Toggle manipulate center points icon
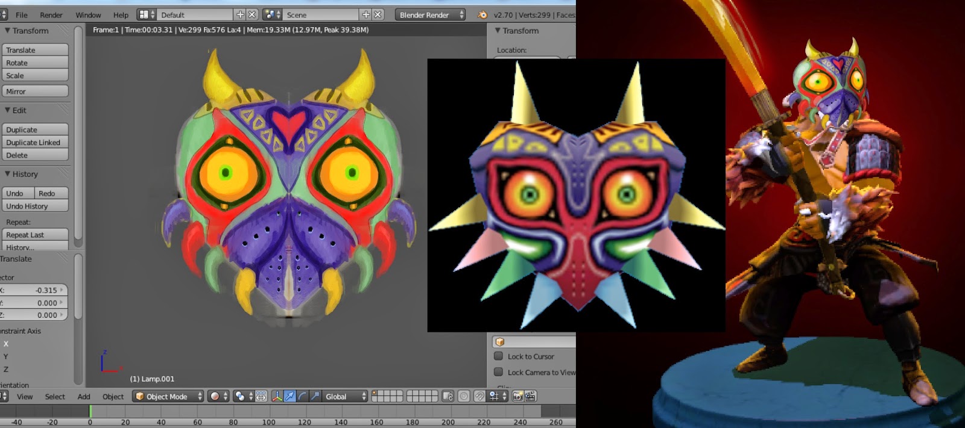This screenshot has width=965, height=428. click(x=261, y=396)
